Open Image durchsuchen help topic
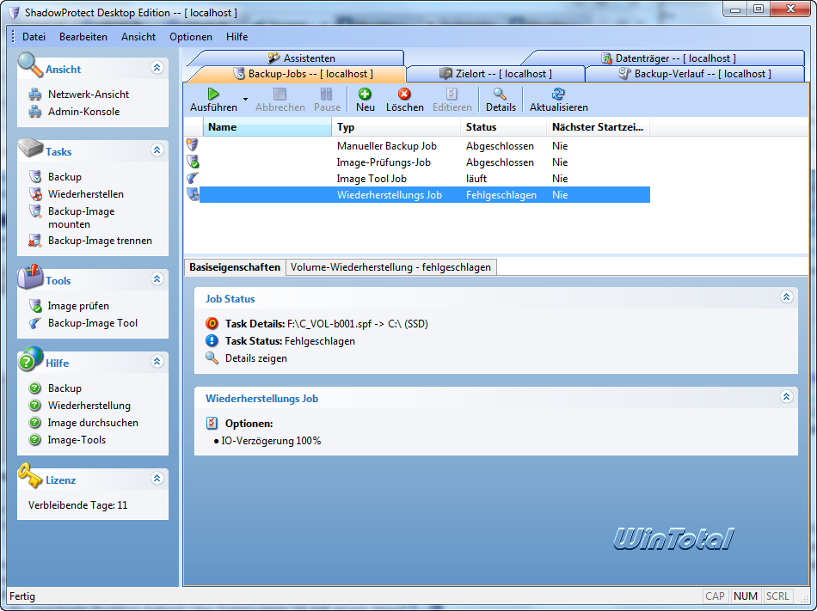Viewport: 817px width, 611px height. pos(93,423)
